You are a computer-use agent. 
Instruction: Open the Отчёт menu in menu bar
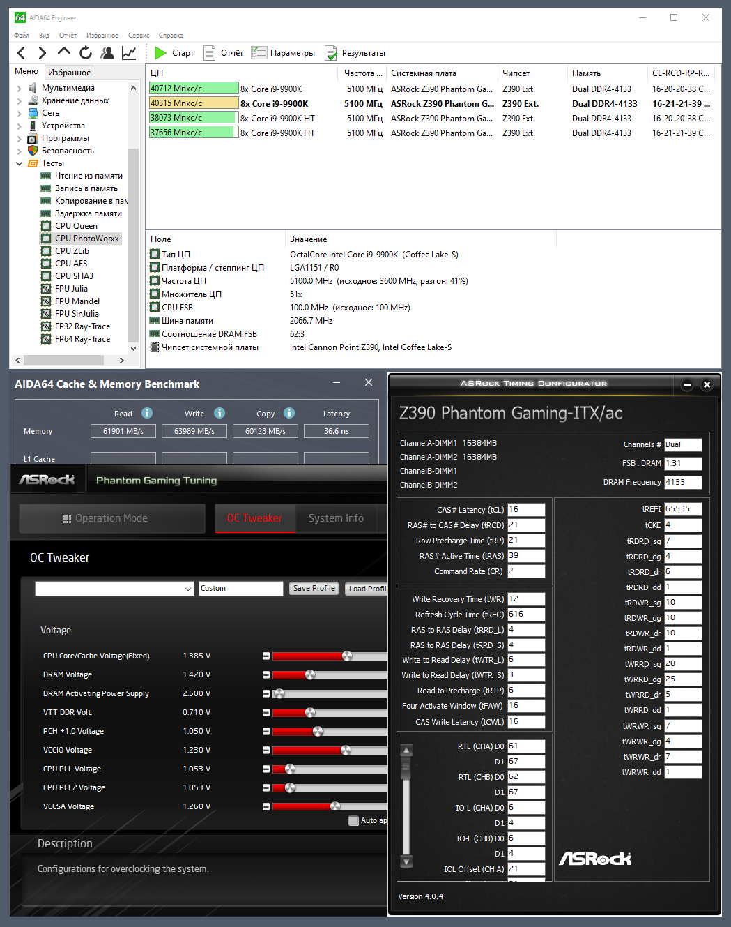coord(68,36)
